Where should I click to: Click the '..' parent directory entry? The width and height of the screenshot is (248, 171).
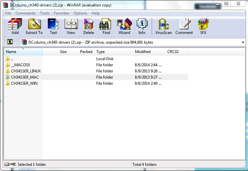click(x=12, y=59)
